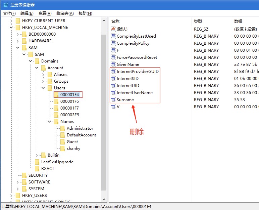Click the folder icon of 000003E9

pos(56,115)
